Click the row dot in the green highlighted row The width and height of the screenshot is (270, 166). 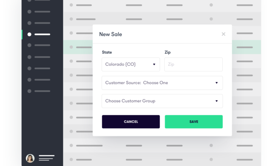pyautogui.click(x=71, y=47)
